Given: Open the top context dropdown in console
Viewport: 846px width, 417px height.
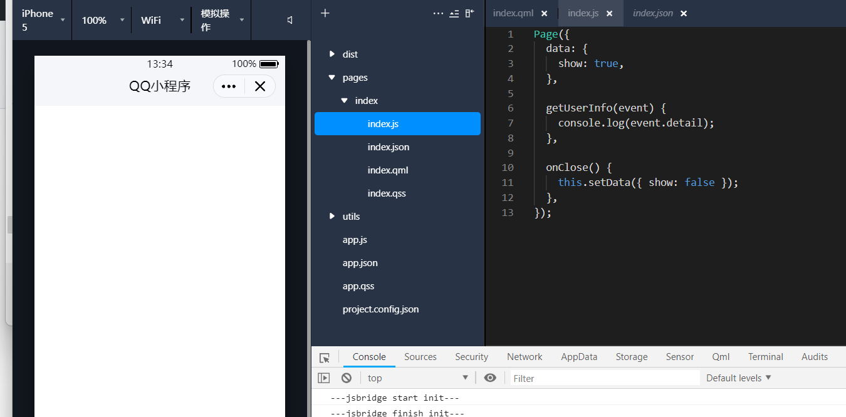Looking at the screenshot, I should [417, 378].
